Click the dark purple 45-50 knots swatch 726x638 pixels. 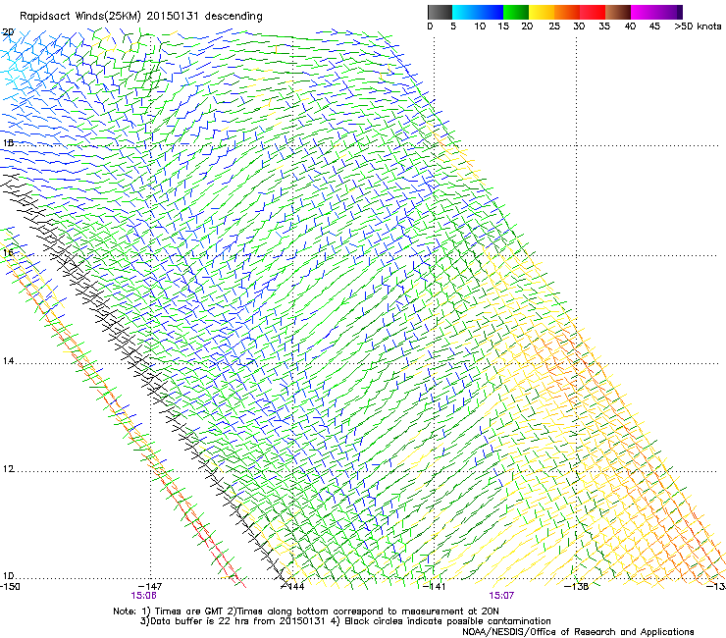[669, 12]
